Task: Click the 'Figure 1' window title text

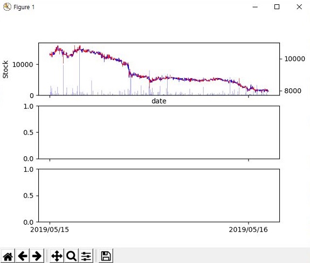Action: pyautogui.click(x=24, y=7)
